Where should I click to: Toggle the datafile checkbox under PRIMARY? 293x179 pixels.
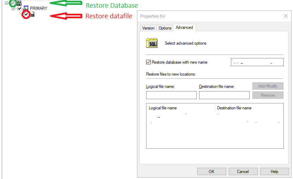click(x=26, y=14)
